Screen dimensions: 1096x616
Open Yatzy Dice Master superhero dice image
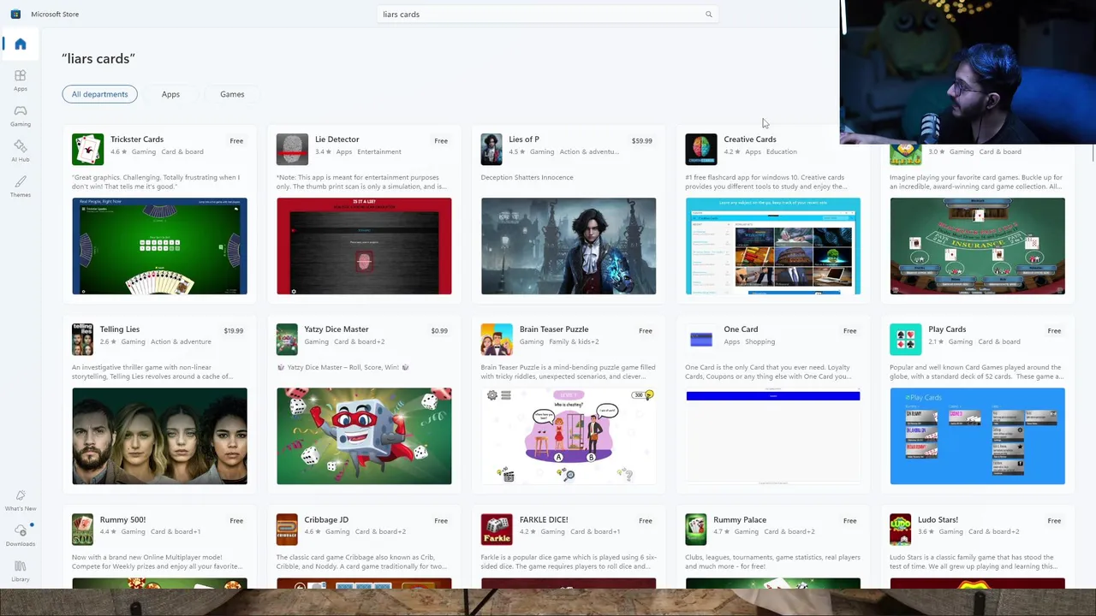[x=364, y=436]
